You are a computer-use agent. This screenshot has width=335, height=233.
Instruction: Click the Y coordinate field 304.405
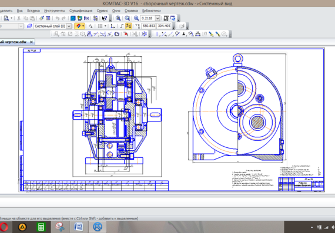[x=164, y=26]
